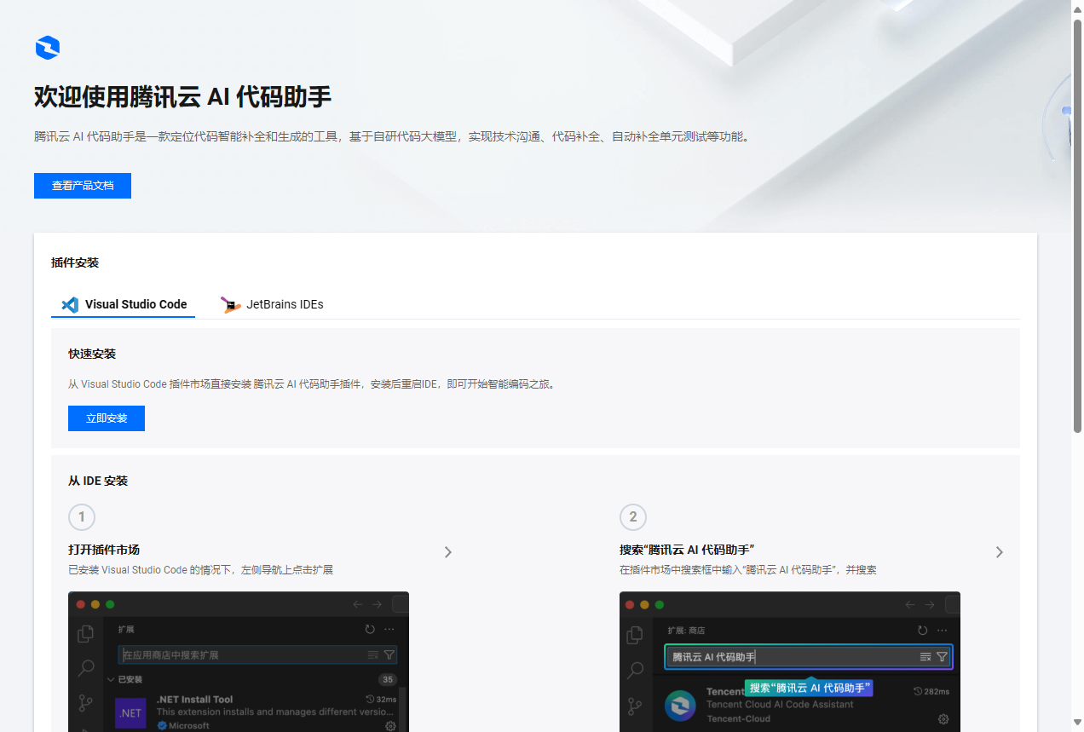Open settings gear on the .NET Install Tool extension
This screenshot has width=1084, height=732.
coord(390,725)
